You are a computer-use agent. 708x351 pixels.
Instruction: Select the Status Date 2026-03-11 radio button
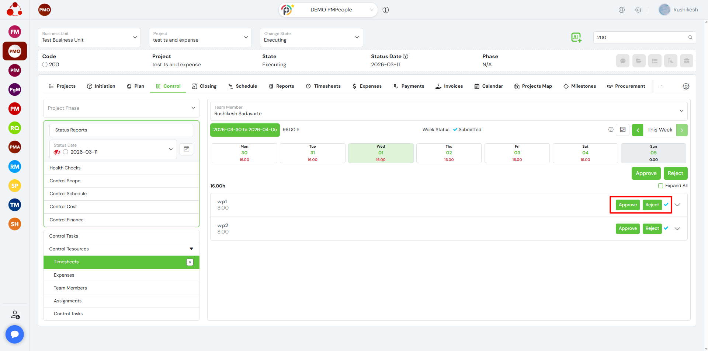point(66,152)
